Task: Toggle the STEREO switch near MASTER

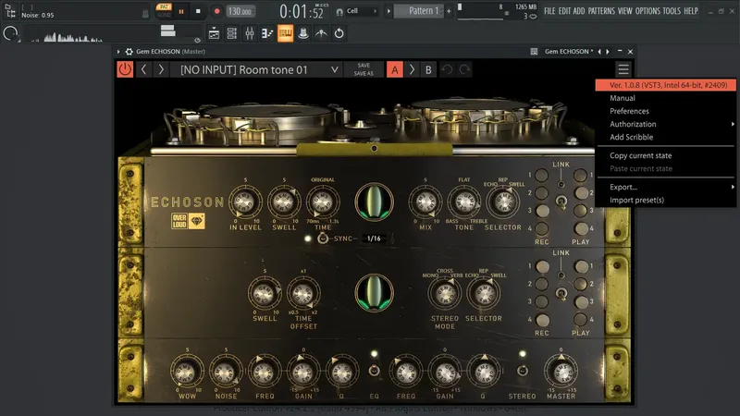Action: click(x=522, y=371)
